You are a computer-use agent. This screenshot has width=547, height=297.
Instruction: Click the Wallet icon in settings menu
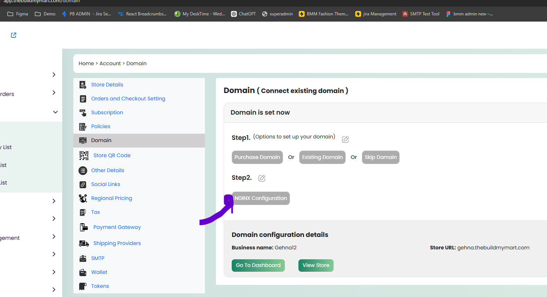[83, 272]
